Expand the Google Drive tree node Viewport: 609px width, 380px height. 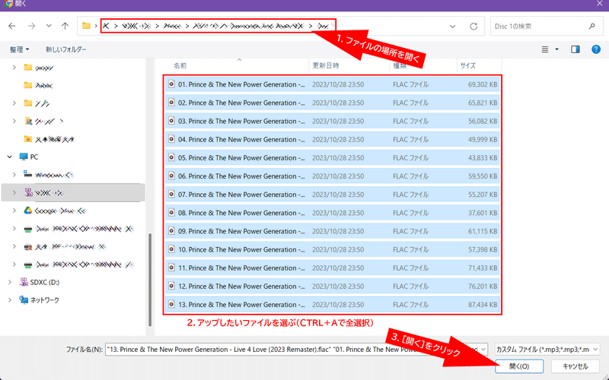tap(14, 211)
